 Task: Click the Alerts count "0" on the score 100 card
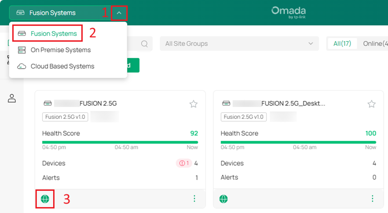pyautogui.click(x=374, y=177)
